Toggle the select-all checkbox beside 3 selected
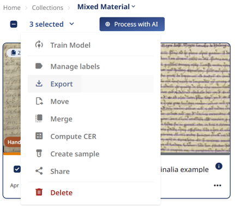This screenshot has width=235, height=206. [14, 24]
